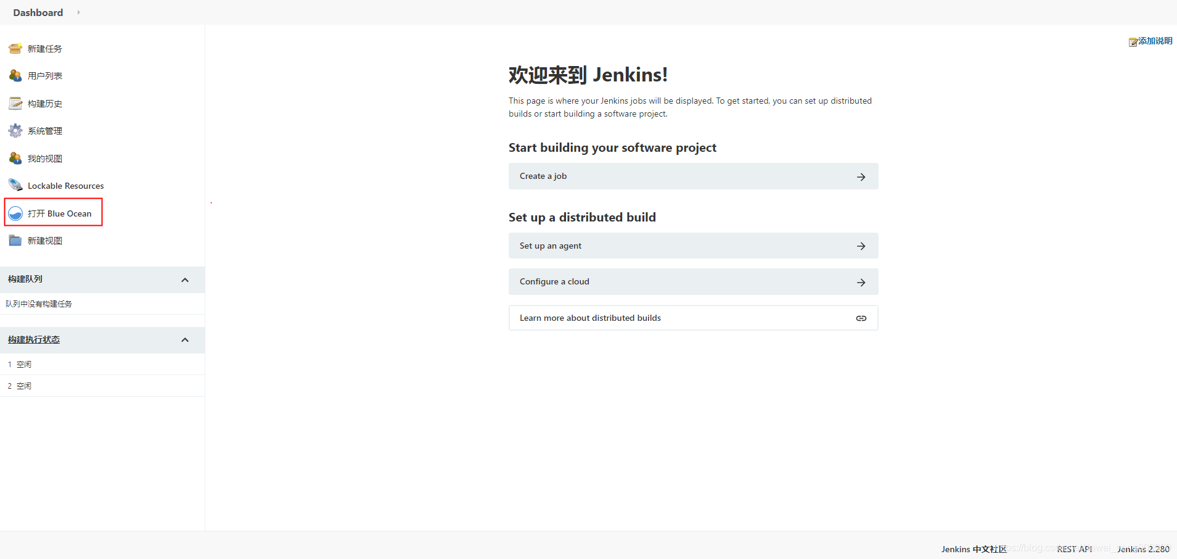
Task: Click the 欢迎来到 Jenkins! heading
Action: coord(588,75)
